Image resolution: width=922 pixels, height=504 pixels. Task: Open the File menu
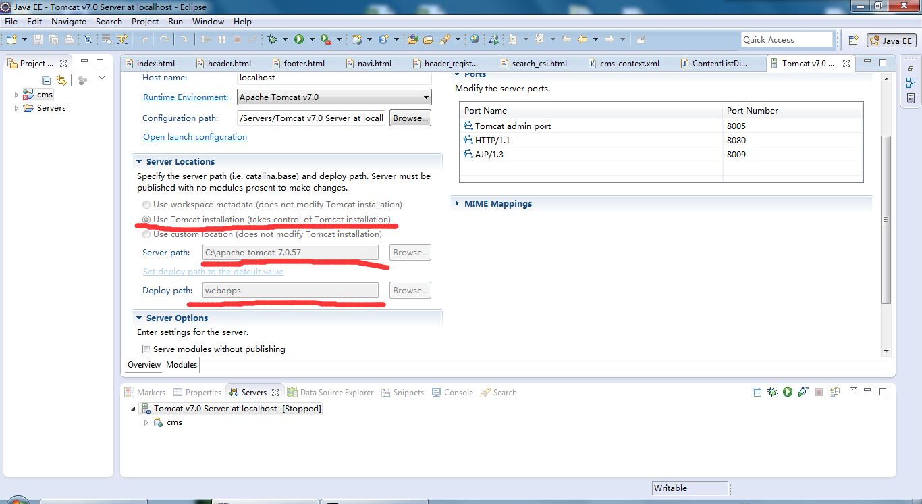tap(11, 22)
